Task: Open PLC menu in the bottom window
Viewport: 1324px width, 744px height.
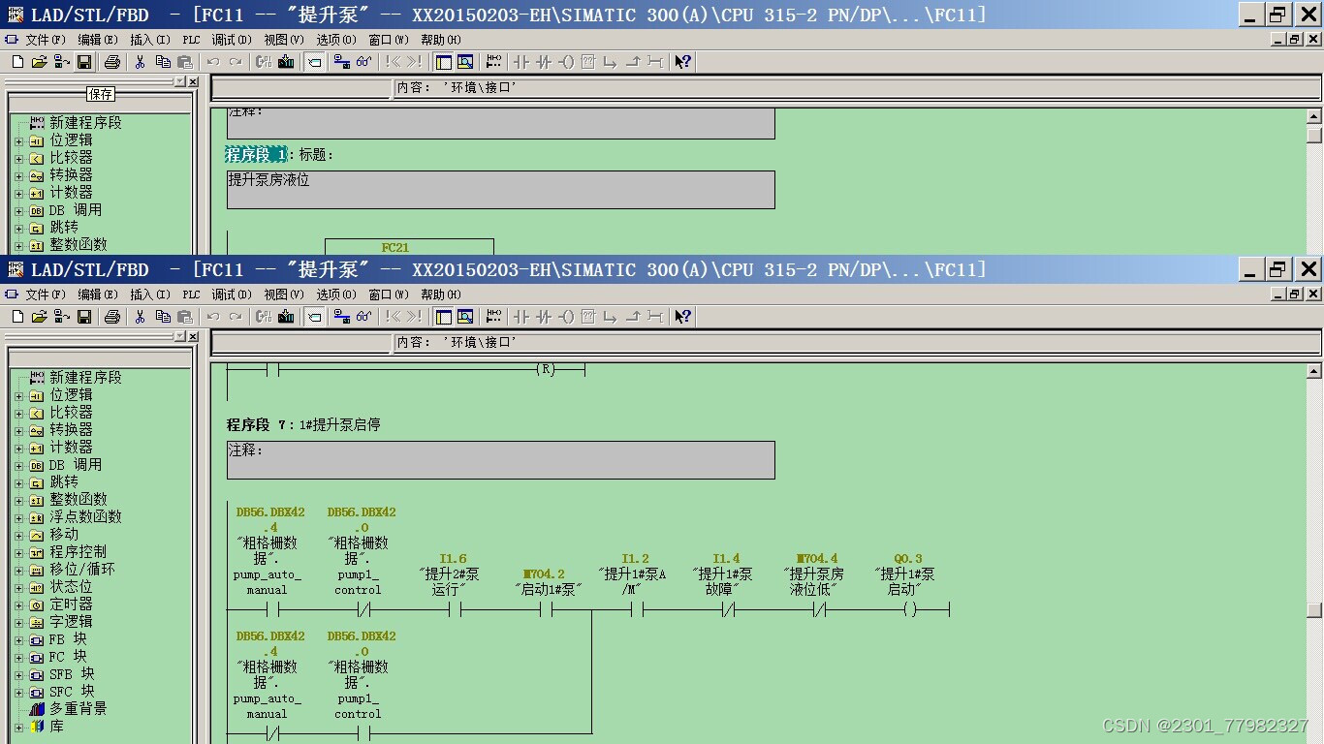Action: [x=191, y=294]
